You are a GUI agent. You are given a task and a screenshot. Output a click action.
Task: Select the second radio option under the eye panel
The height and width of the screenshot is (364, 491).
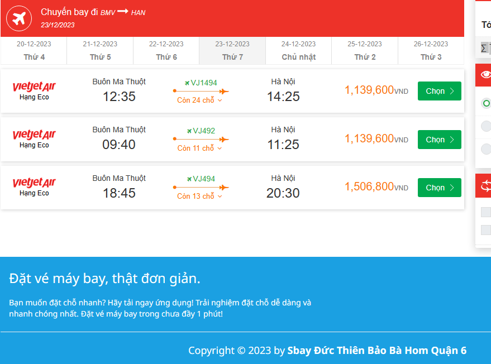click(x=486, y=126)
